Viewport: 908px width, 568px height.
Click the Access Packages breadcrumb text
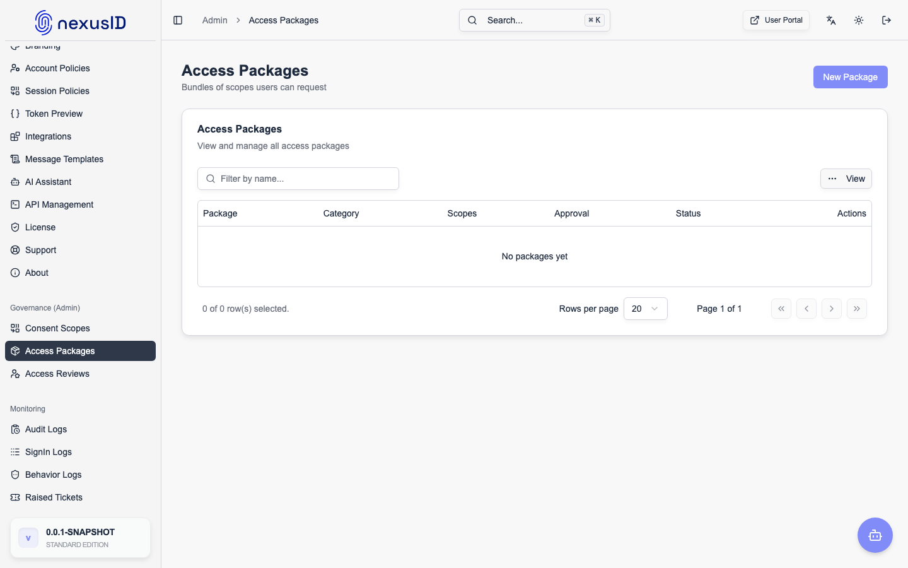pyautogui.click(x=284, y=20)
